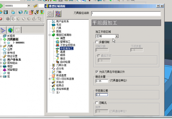Open Start and End Point toolbar icon
Image resolution: width=172 pixels, height=119 pixels.
36,12
